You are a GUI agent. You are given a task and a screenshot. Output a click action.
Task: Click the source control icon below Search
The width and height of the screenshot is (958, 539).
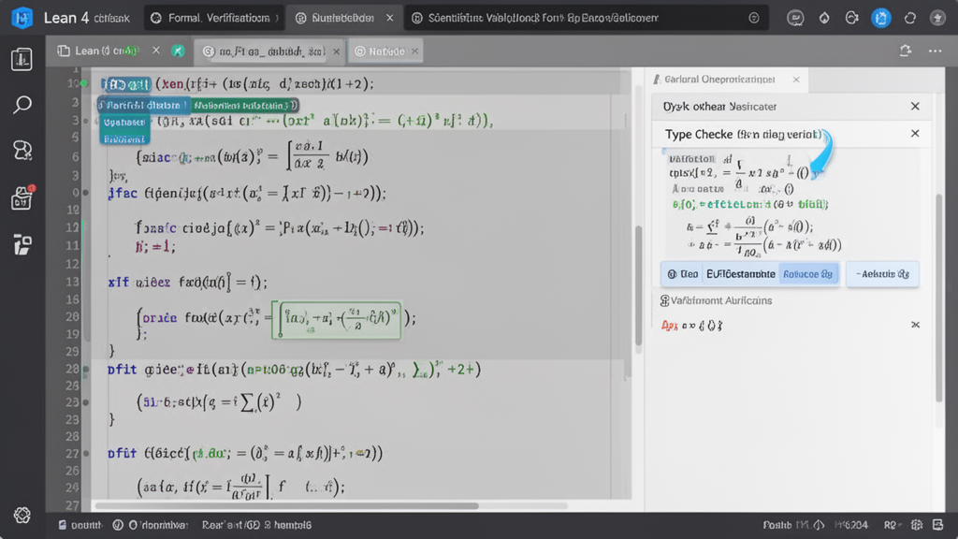pos(22,150)
